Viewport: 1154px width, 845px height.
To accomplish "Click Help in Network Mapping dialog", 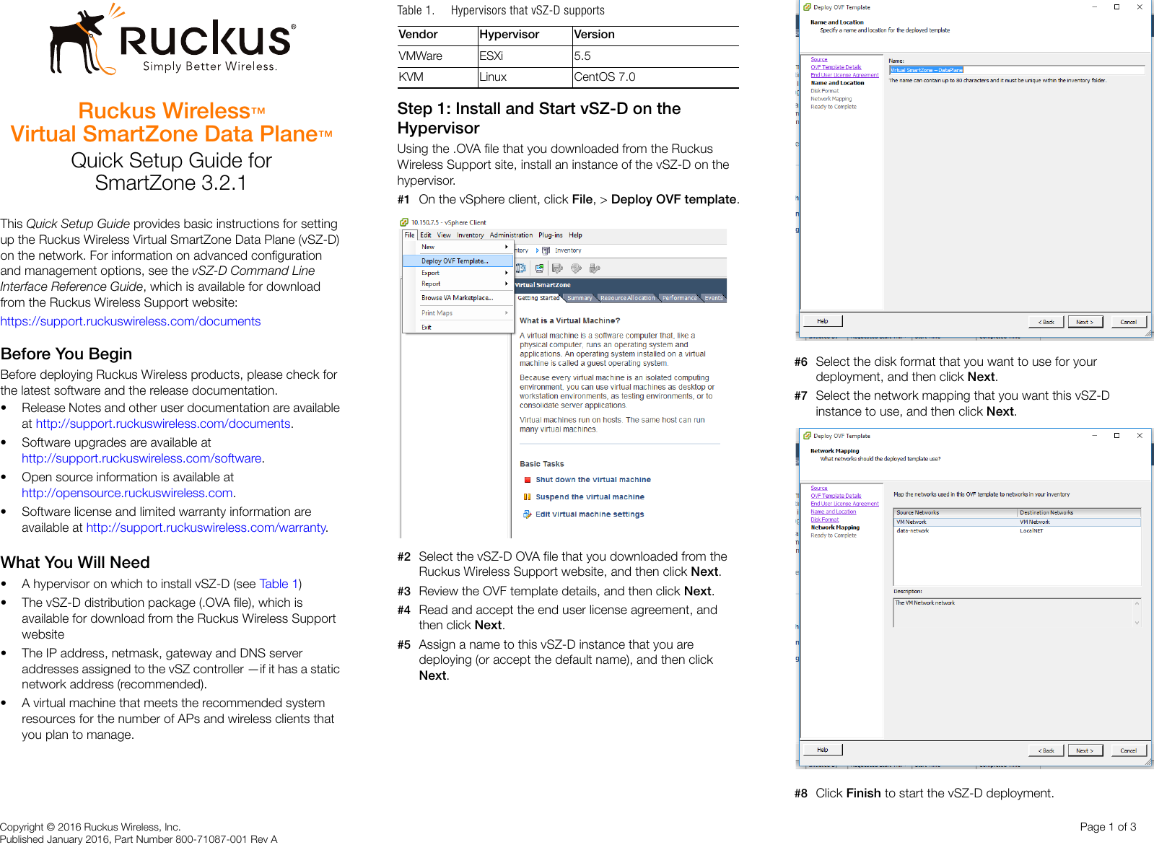I will [822, 750].
